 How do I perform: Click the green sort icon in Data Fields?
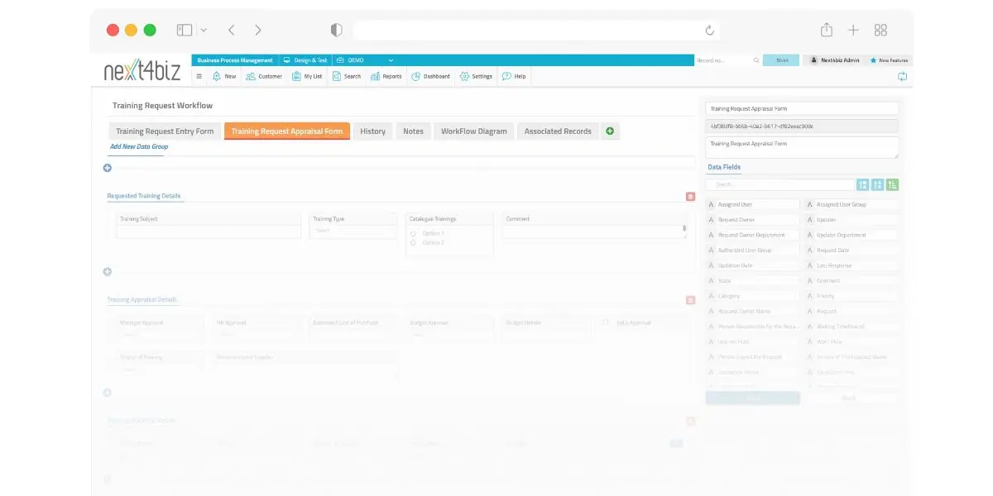892,185
